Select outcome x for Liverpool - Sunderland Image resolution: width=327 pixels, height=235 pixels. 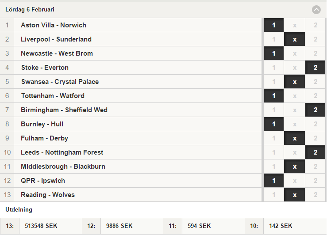(294, 39)
